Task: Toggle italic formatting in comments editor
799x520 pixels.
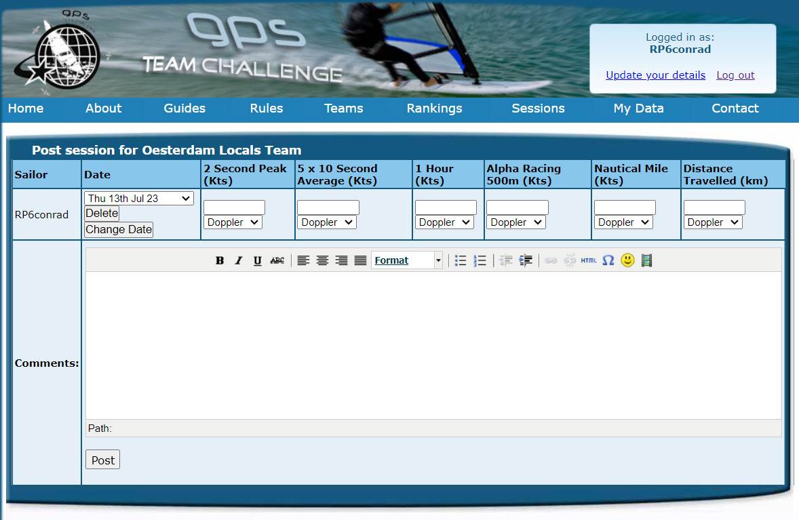Action: [x=239, y=261]
